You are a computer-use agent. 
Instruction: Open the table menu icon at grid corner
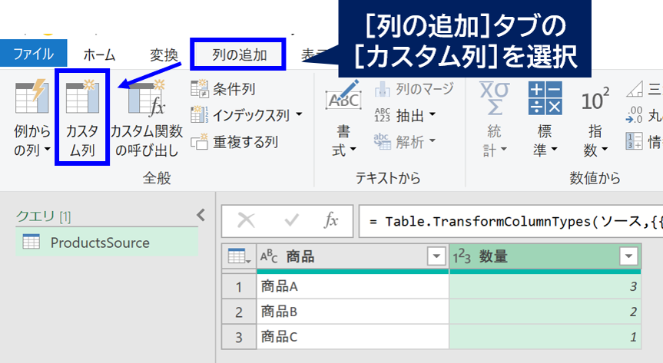click(x=239, y=256)
